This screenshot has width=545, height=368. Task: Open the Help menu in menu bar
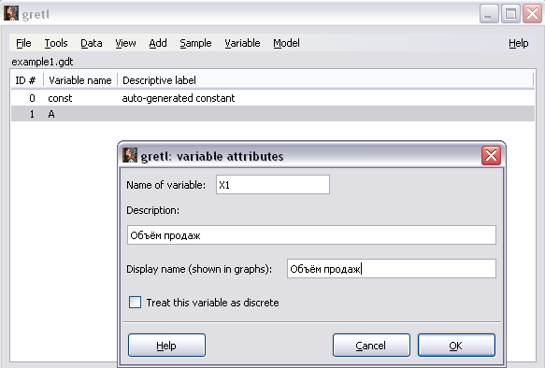pos(518,43)
